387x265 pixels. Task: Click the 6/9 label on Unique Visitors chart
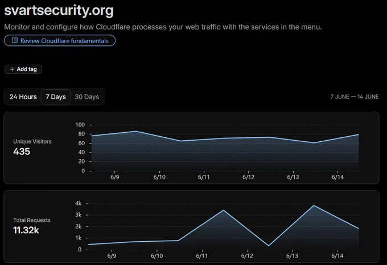[x=115, y=177]
